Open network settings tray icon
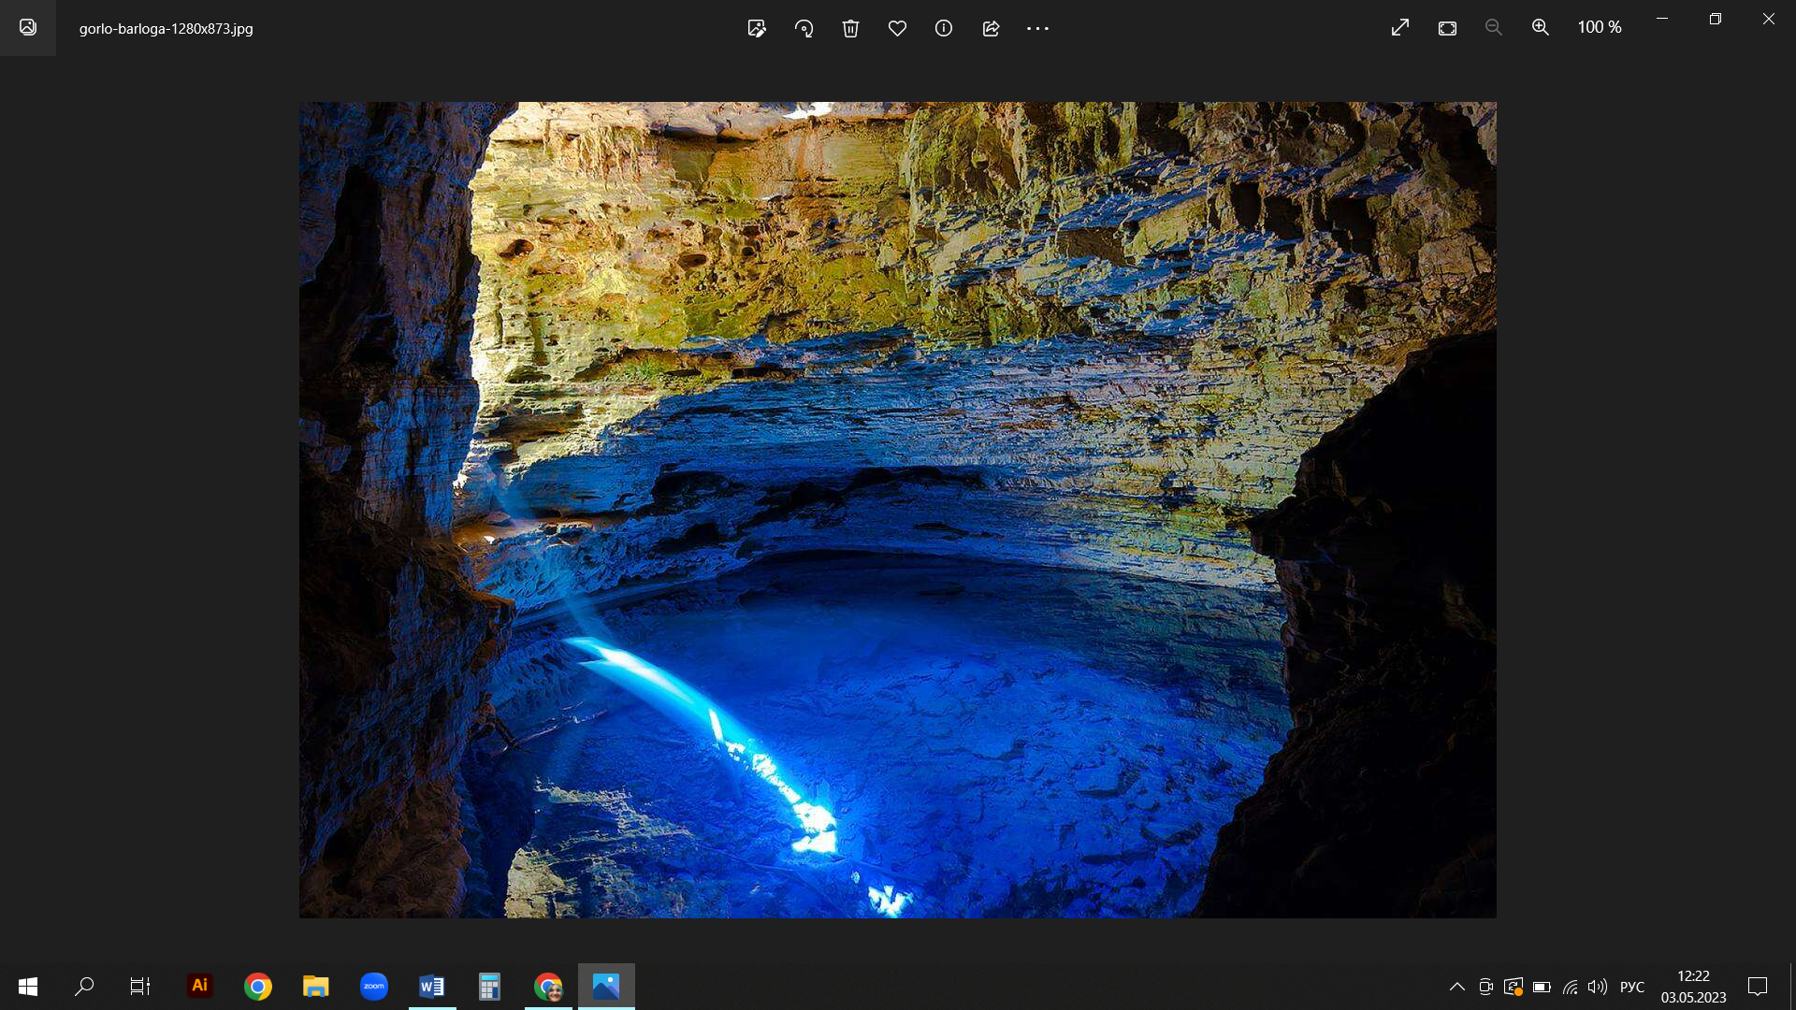Viewport: 1796px width, 1010px height. [1571, 987]
